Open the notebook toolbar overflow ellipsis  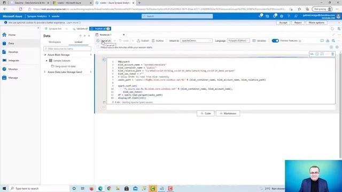click(x=339, y=41)
